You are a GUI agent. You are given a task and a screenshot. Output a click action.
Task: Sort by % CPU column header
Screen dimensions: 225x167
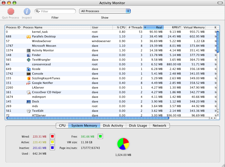(119, 27)
